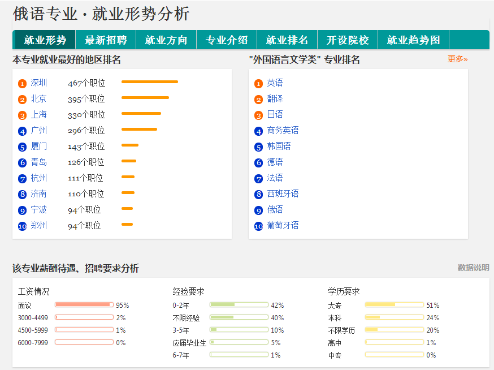Click the 更多» link
The height and width of the screenshot is (370, 494).
pos(457,59)
